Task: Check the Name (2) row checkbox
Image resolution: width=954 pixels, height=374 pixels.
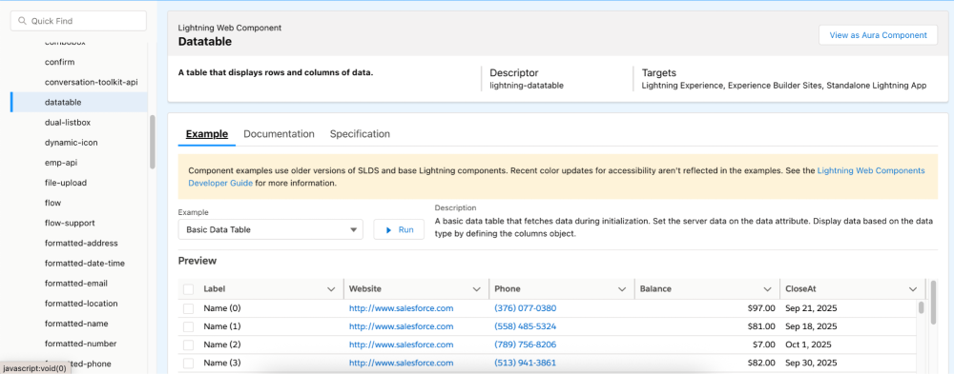Action: (189, 344)
